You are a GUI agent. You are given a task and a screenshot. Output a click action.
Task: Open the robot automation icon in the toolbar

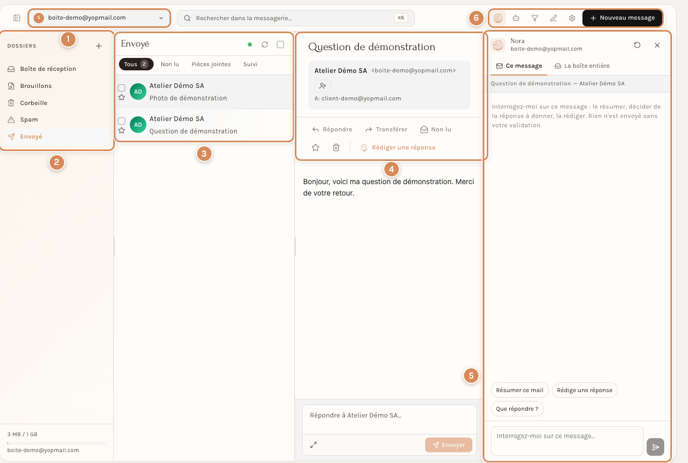click(x=516, y=18)
